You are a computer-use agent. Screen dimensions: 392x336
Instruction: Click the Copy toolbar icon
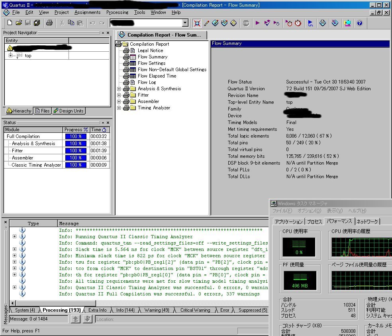pyautogui.click(x=71, y=23)
